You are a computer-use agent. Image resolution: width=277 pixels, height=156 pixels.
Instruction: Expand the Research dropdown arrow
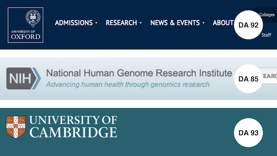141,23
